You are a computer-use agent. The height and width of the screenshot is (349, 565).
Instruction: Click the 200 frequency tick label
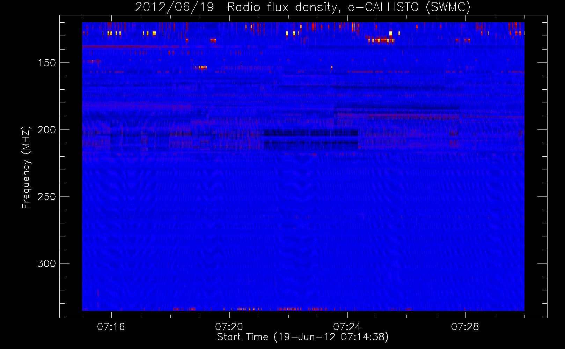coord(47,130)
